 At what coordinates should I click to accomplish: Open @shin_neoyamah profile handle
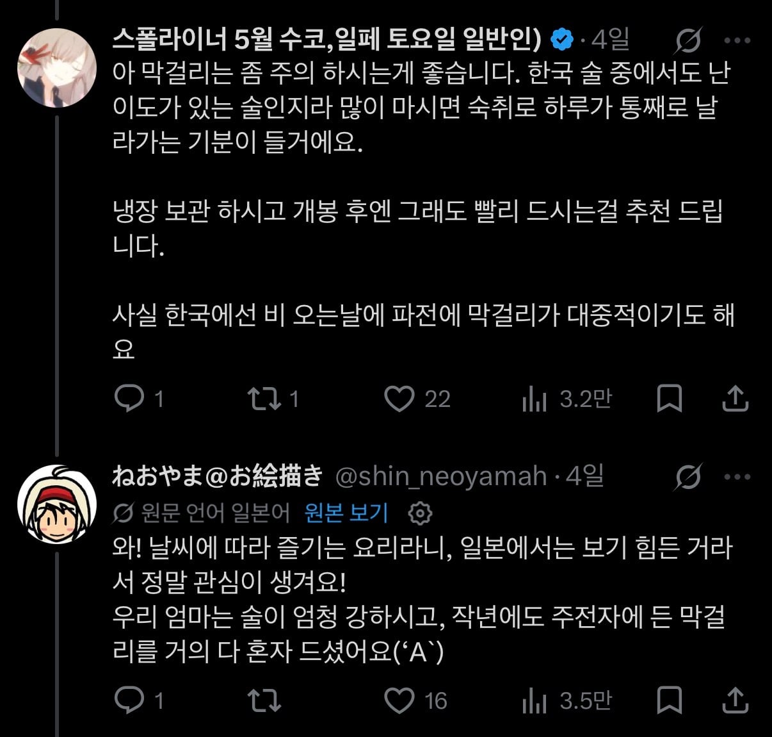(x=442, y=477)
